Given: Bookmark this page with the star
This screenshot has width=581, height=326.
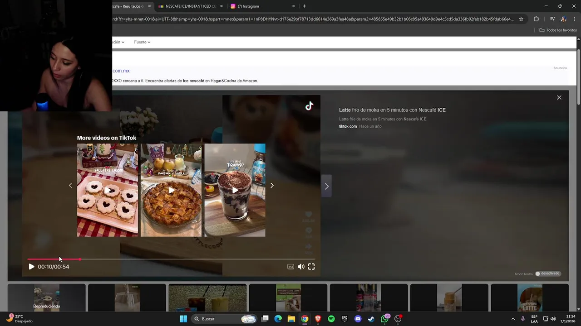Looking at the screenshot, I should point(521,19).
